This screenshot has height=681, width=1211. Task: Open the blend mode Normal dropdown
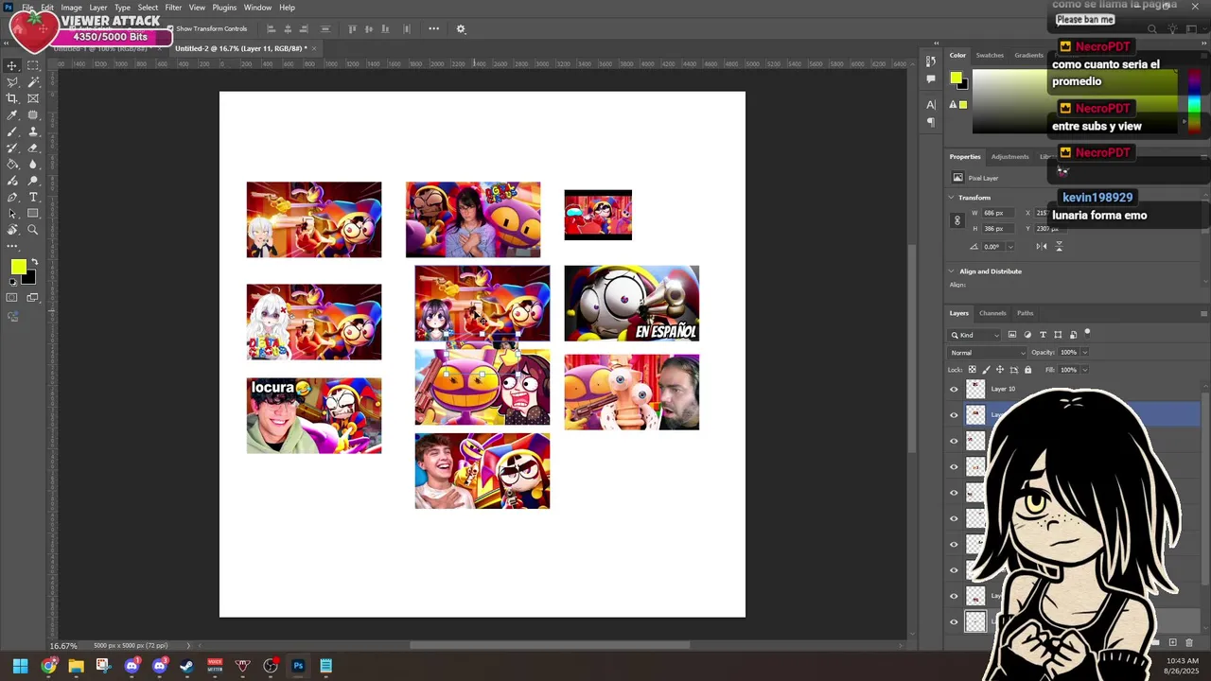tap(988, 353)
